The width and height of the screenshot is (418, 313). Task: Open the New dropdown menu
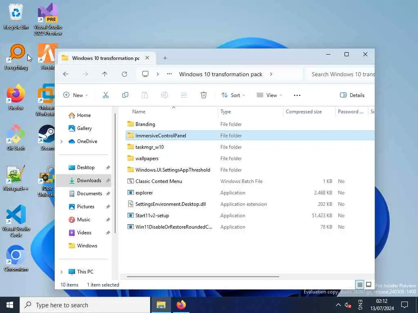tap(76, 95)
